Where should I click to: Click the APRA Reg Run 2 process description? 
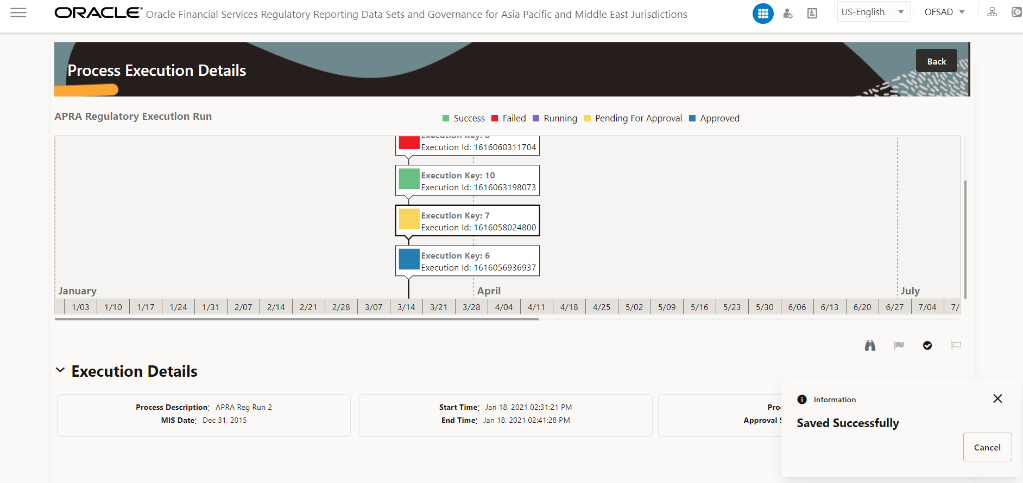point(244,407)
